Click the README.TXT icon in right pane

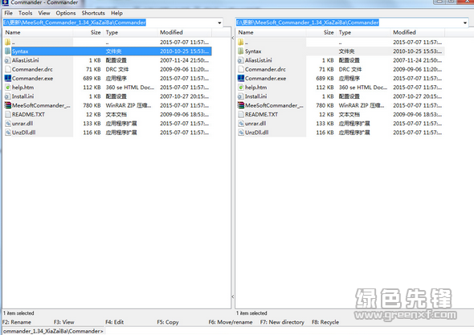tap(241, 114)
